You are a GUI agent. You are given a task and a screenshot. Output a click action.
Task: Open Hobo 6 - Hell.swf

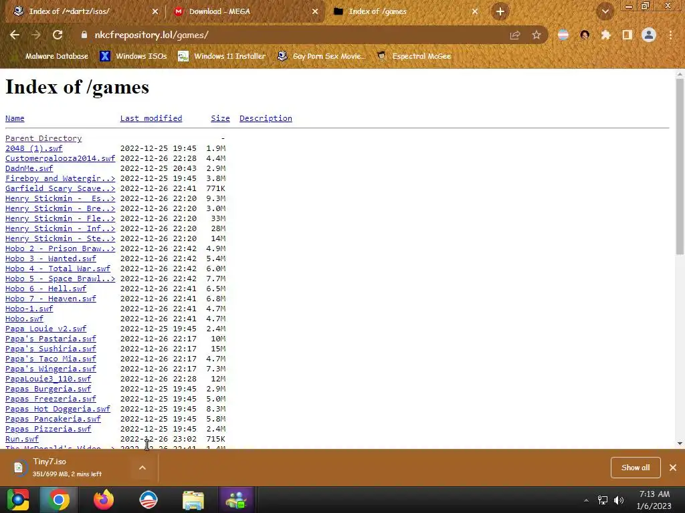click(46, 289)
